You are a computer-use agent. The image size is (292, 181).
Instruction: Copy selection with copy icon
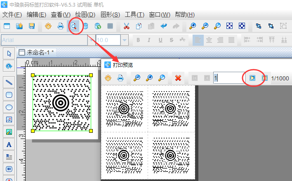(x=139, y=26)
